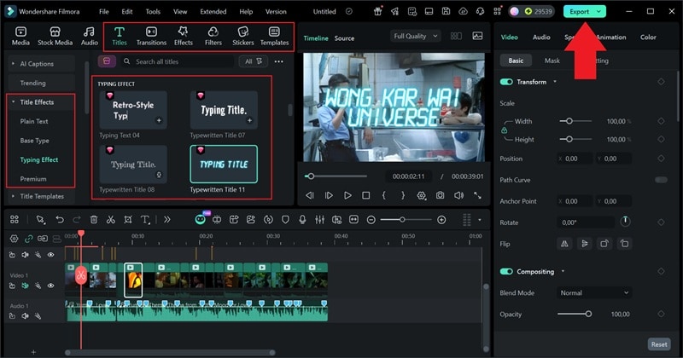Image resolution: width=683 pixels, height=358 pixels.
Task: Open the Filters panel
Action: (213, 36)
